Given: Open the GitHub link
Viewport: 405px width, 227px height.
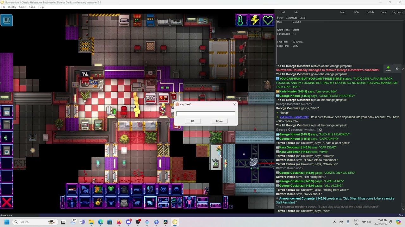Looking at the screenshot, I should [370, 12].
